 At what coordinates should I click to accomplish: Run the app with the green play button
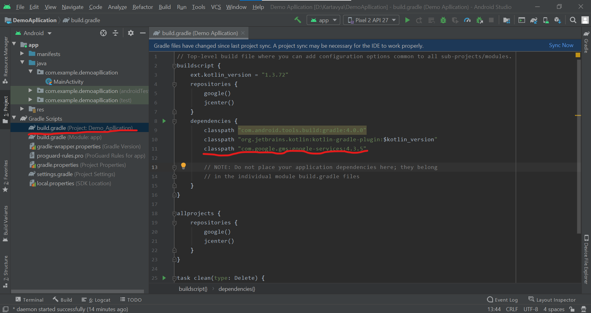[x=407, y=20]
